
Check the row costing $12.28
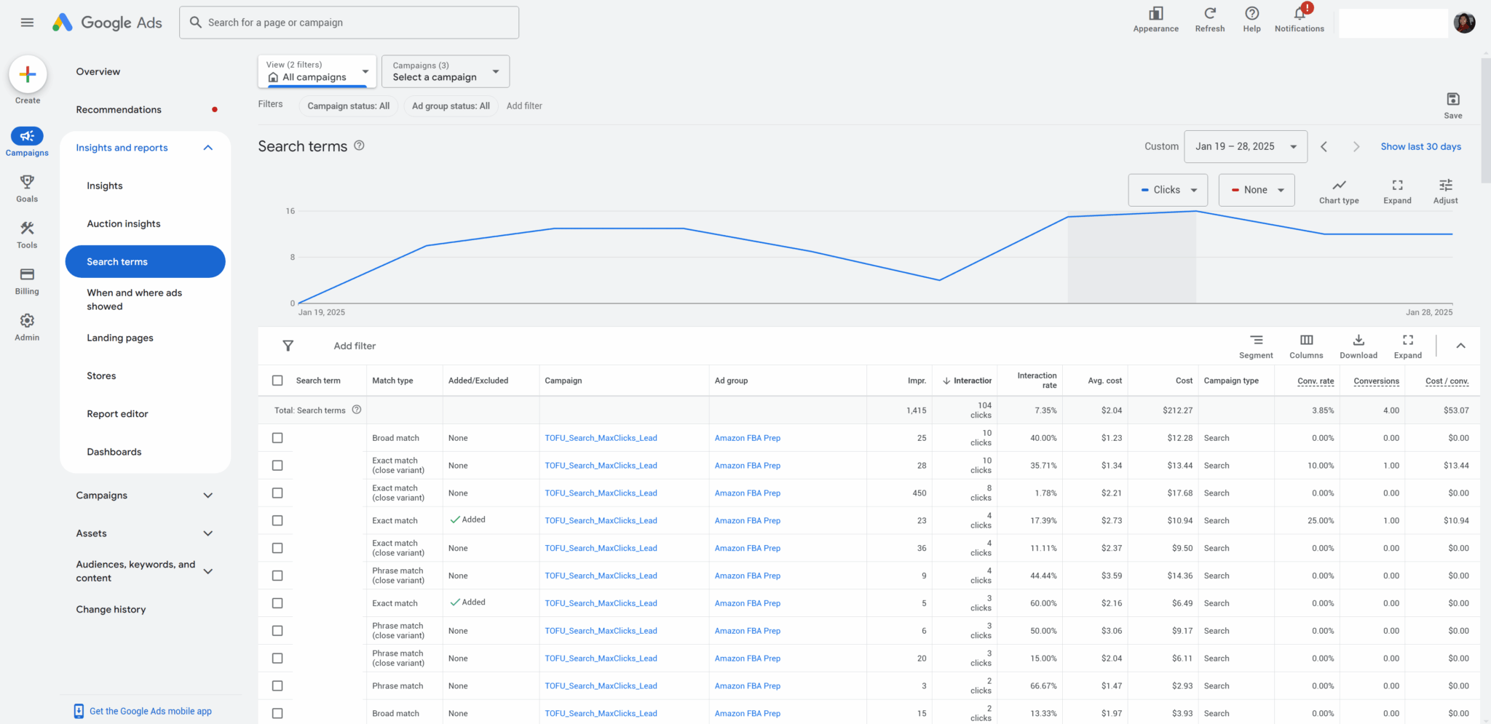[277, 438]
